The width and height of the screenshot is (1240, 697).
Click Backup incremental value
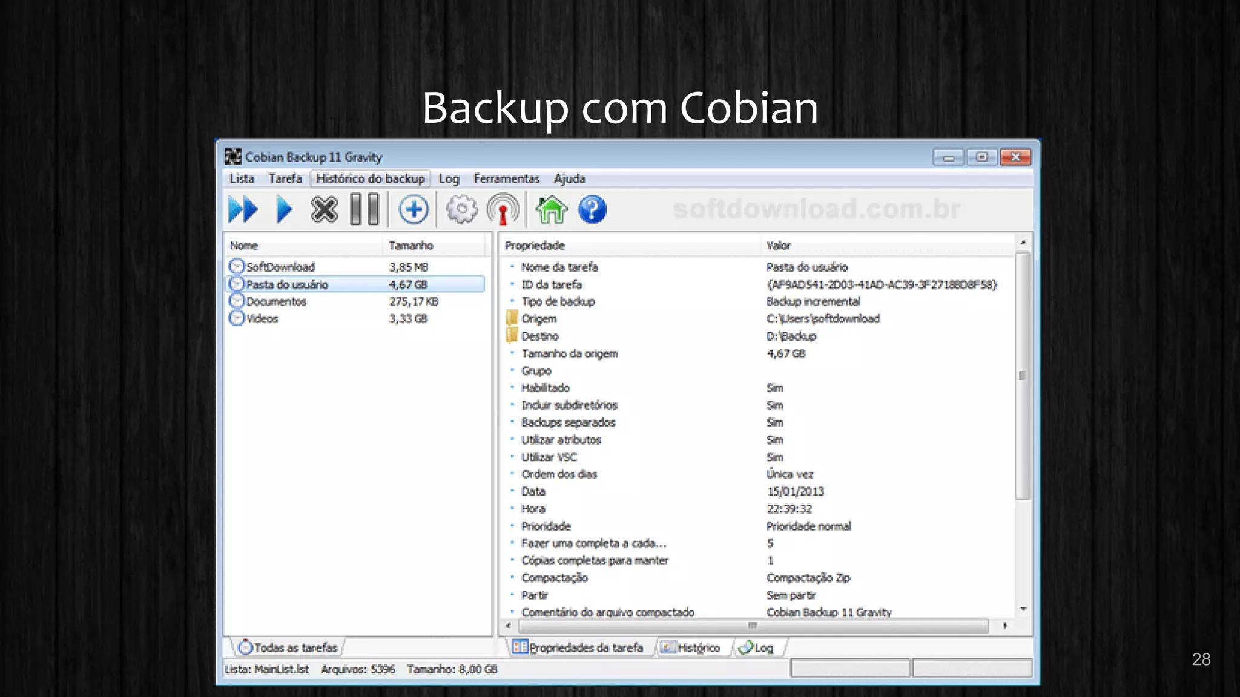tap(813, 301)
